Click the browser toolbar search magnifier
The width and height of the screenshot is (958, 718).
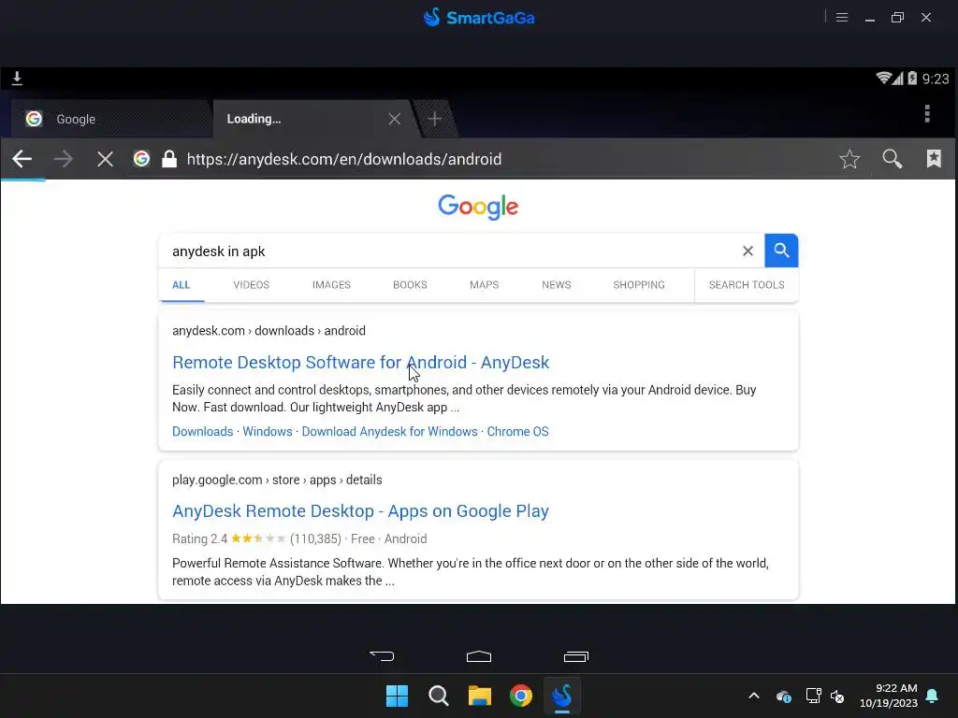pyautogui.click(x=892, y=159)
